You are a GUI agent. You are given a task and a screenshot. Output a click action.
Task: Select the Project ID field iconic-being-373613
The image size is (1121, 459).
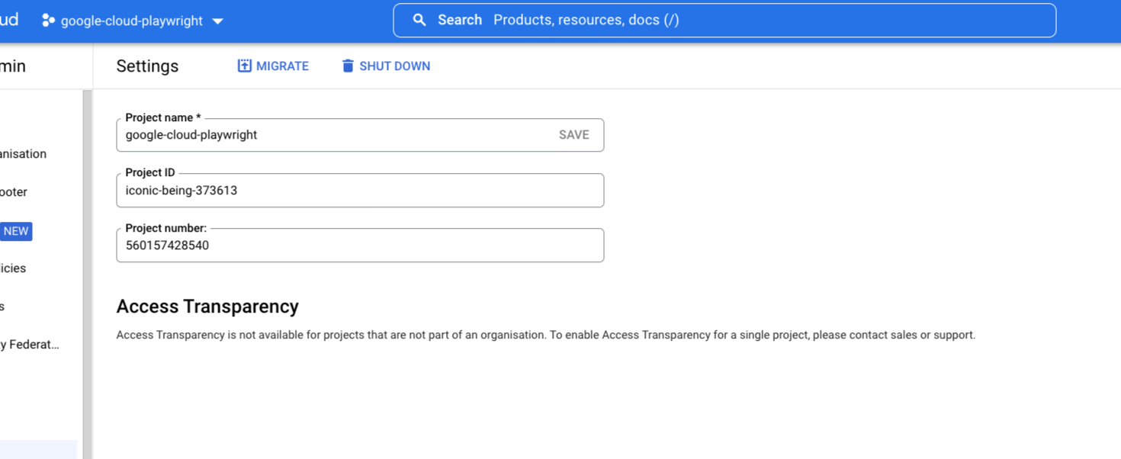(x=360, y=191)
